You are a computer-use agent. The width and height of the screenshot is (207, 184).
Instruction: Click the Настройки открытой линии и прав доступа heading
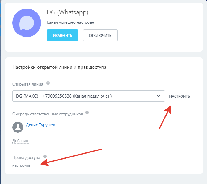tap(59, 67)
